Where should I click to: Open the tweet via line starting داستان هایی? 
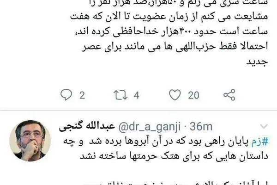coord(174,156)
